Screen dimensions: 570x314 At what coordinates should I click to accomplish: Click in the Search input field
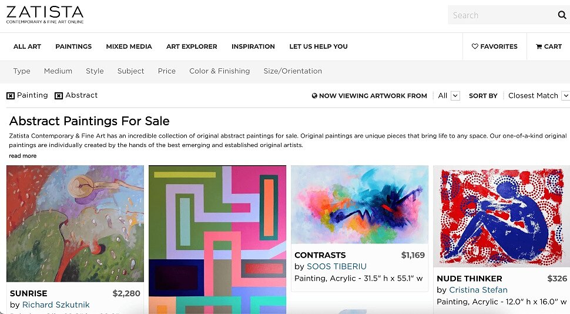(499, 15)
